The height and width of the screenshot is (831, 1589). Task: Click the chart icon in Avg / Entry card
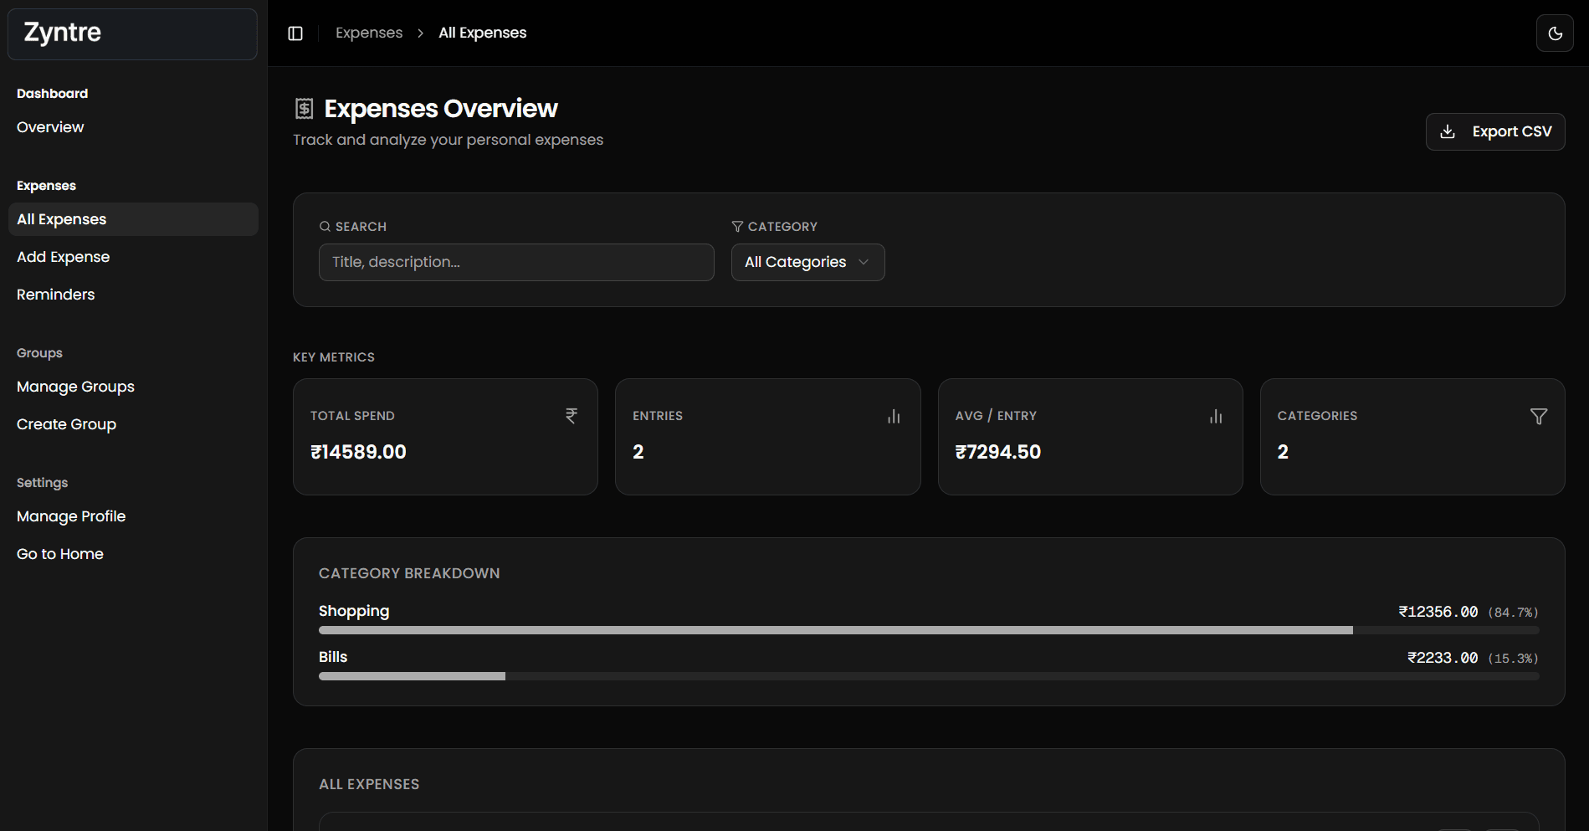click(x=1216, y=416)
